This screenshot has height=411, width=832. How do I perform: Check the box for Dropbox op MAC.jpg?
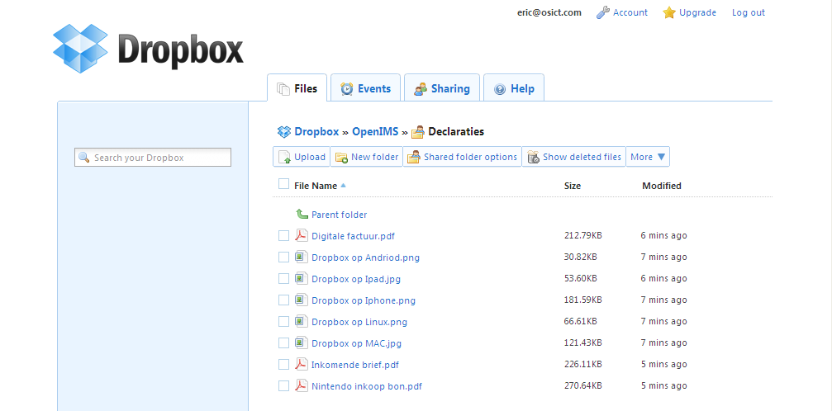[284, 343]
